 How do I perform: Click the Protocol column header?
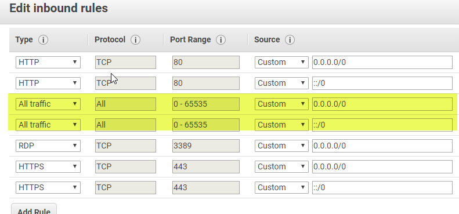(110, 39)
